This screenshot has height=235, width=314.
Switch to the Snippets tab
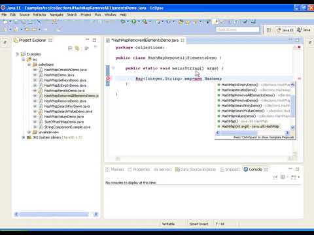pyautogui.click(x=230, y=169)
